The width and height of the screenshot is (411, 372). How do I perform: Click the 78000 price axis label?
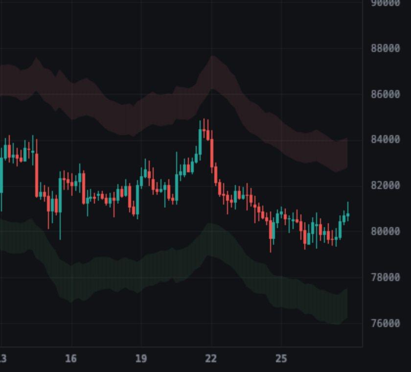pyautogui.click(x=386, y=277)
